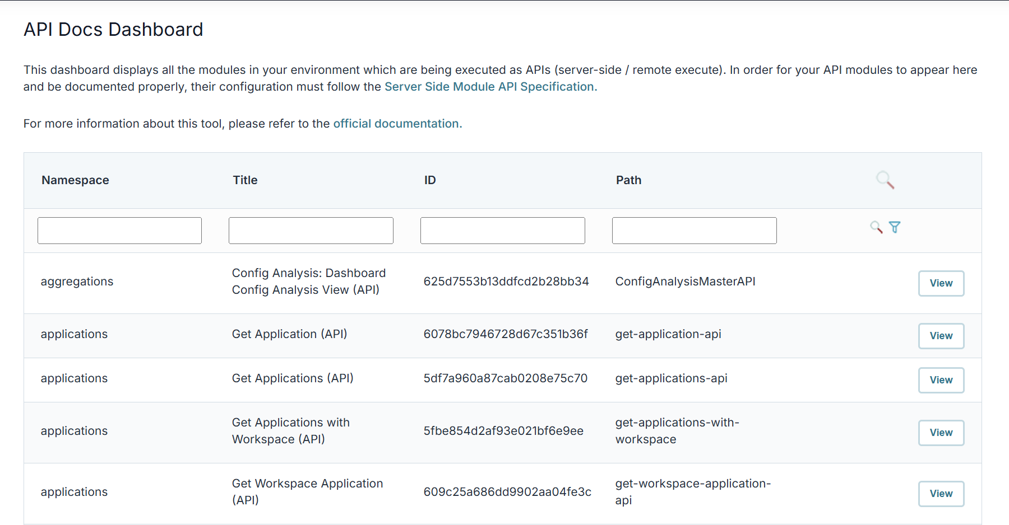1009x525 pixels.
Task: Select ID 609c25a686dd9902aa04fe3c
Action: coord(507,492)
